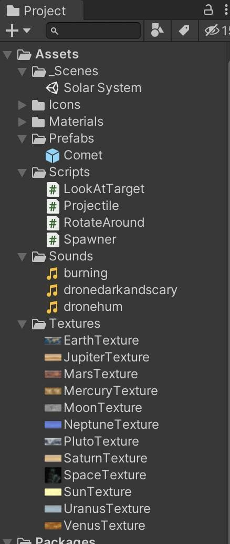Screen dimensions: 230x544
Task: Select the Spawner script icon
Action: pos(53,240)
